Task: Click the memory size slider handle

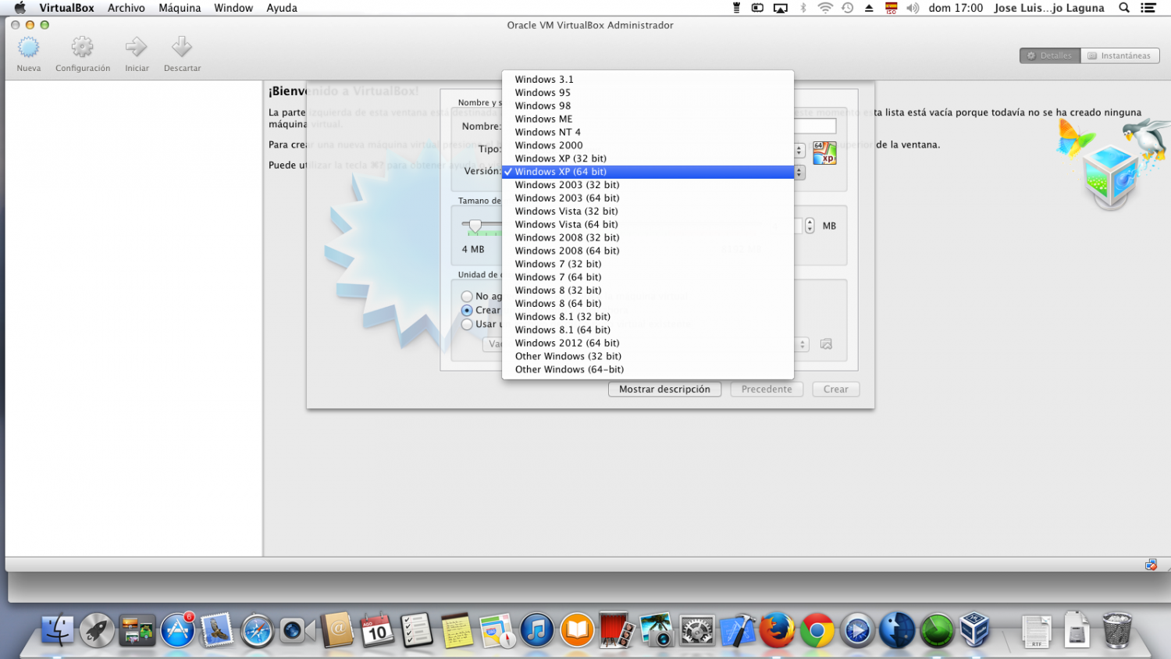Action: [475, 226]
